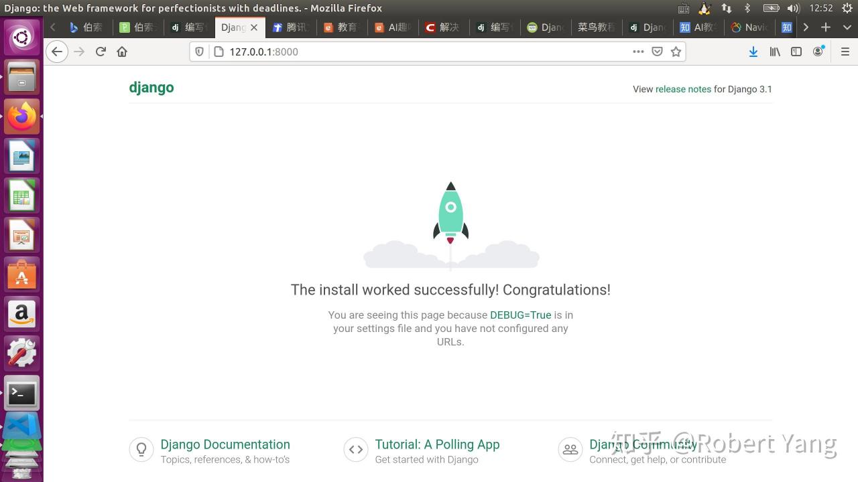Open the Firefox hamburger application menu
This screenshot has height=482, width=858.
point(845,52)
